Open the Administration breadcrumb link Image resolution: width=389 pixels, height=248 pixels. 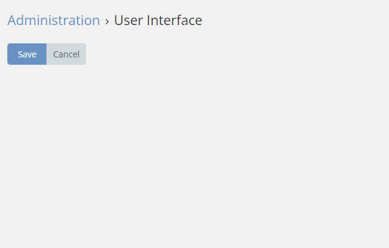(54, 20)
